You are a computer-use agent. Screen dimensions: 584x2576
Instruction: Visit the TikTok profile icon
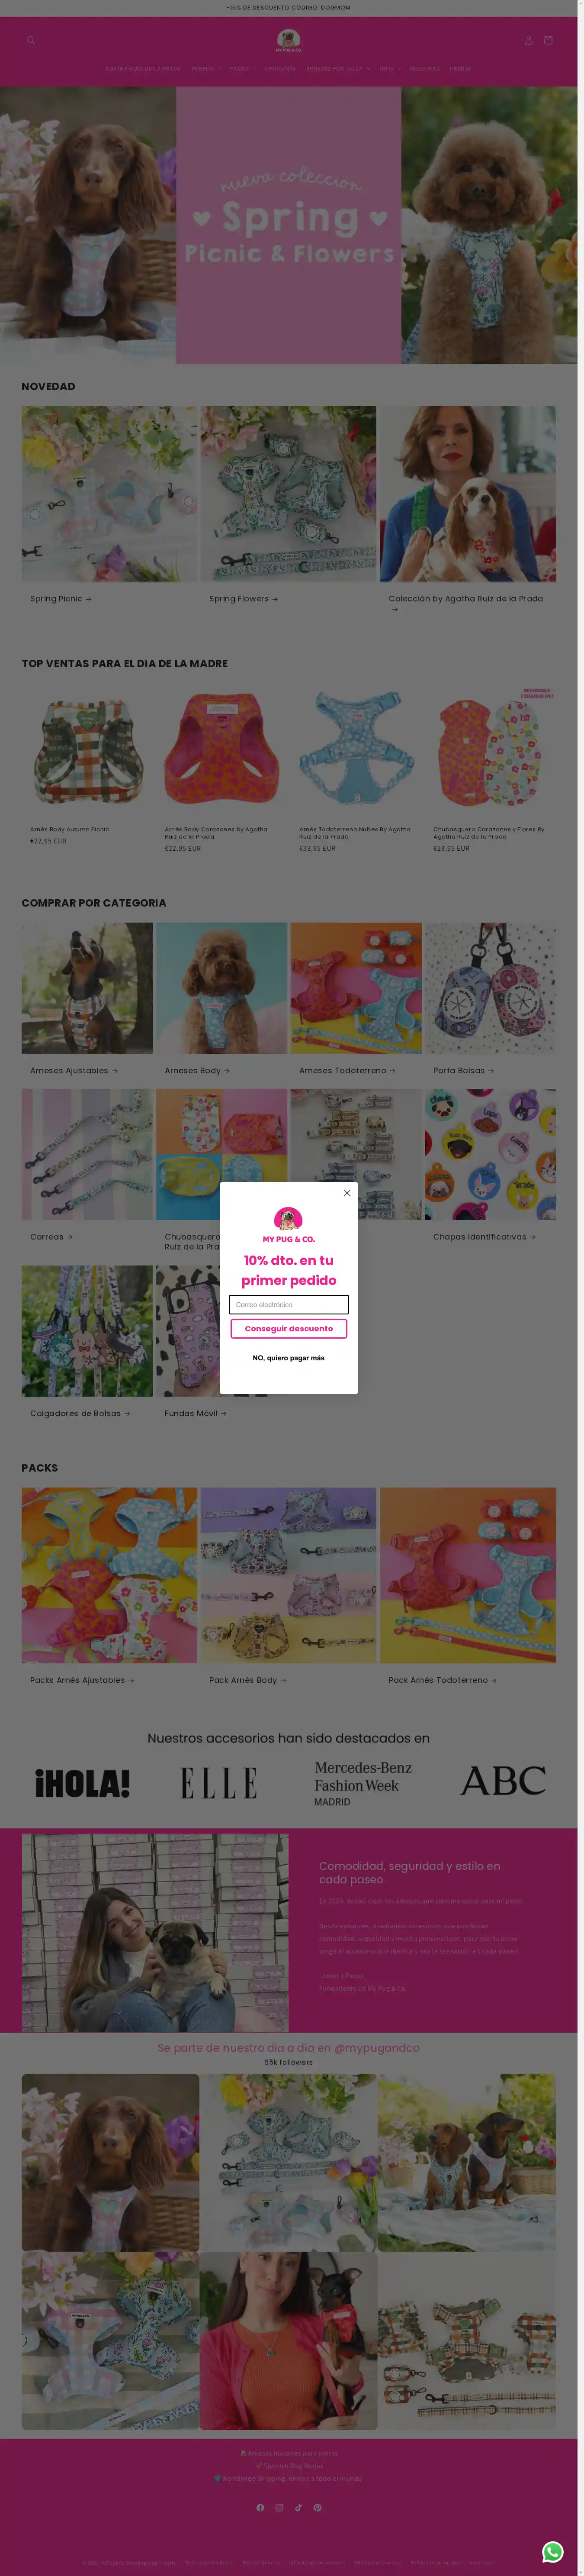coord(298,2507)
